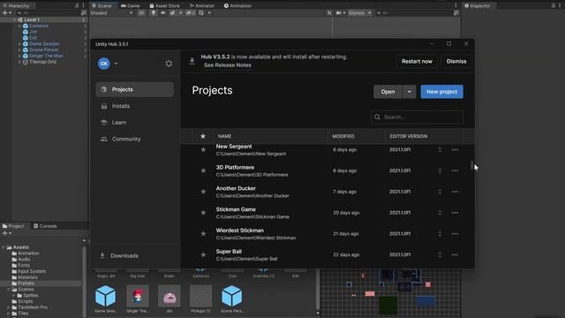Sort by EDITOR VERSION column
Screen dimensions: 565x318
click(x=408, y=136)
